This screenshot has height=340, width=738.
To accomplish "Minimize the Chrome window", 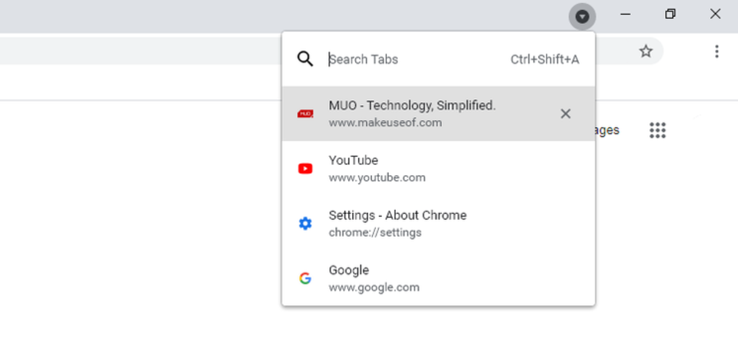I will coord(625,14).
